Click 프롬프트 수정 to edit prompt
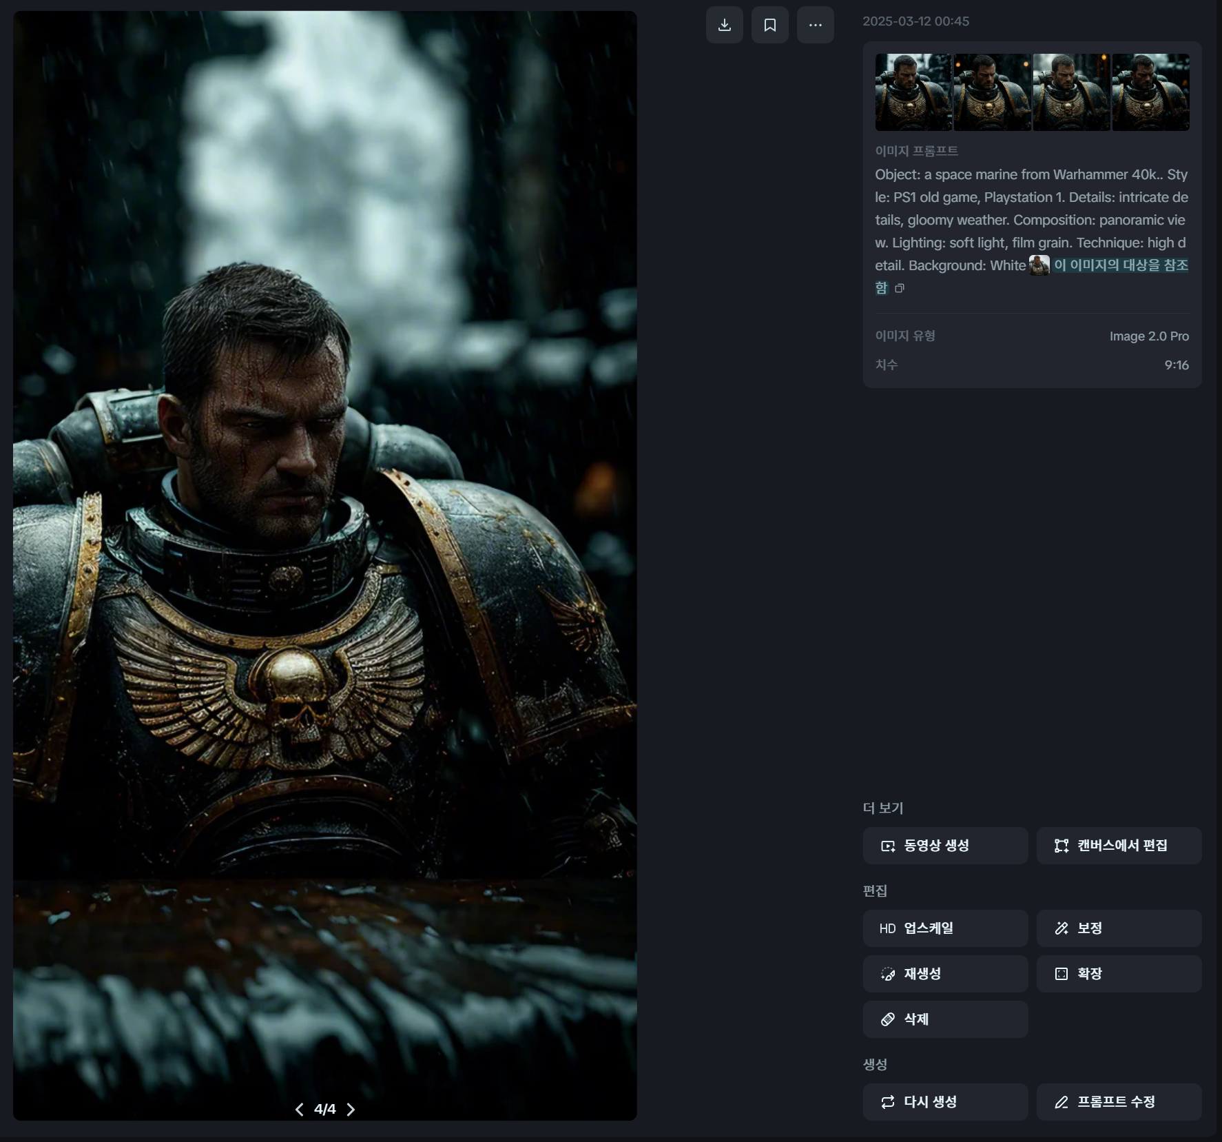1222x1142 pixels. point(1119,1102)
